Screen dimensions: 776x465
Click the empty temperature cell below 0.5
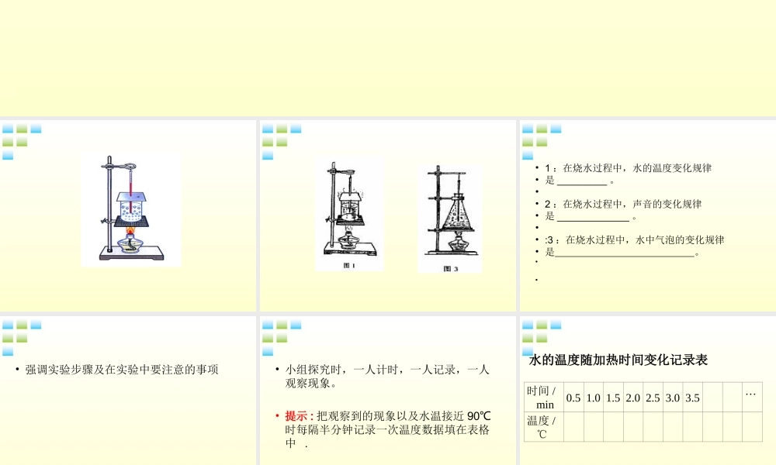pos(573,426)
